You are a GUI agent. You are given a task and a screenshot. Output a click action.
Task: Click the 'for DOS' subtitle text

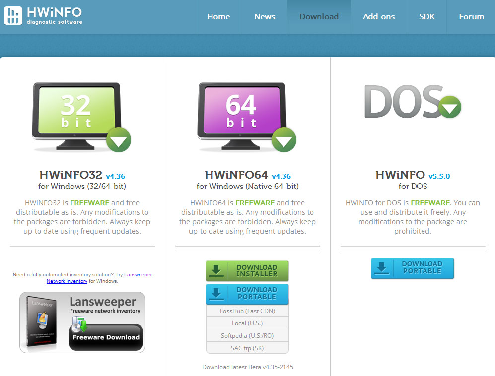click(x=413, y=186)
